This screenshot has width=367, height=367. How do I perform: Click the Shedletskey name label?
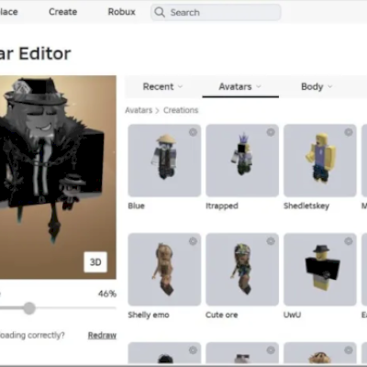point(306,206)
